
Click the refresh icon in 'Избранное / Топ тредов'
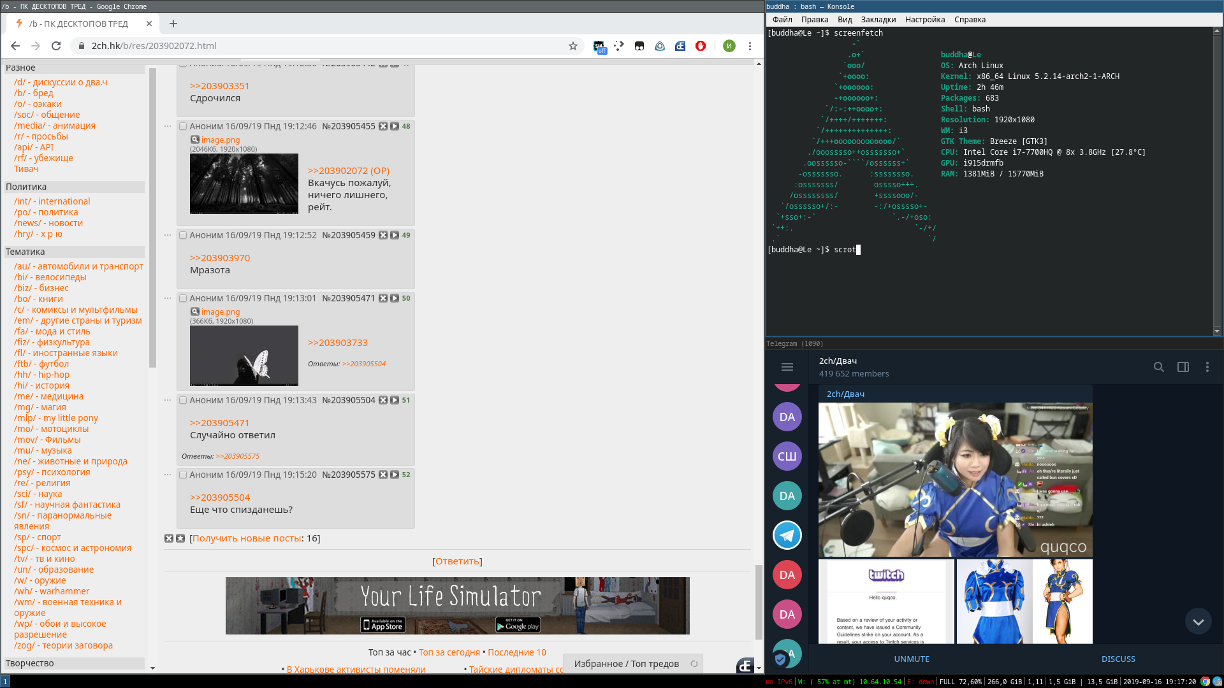tap(694, 664)
